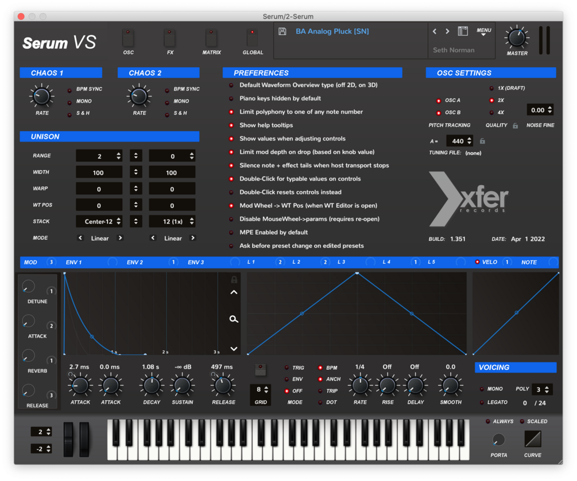Enable Mono voicing
Screen dimensions: 577x481
click(x=482, y=389)
